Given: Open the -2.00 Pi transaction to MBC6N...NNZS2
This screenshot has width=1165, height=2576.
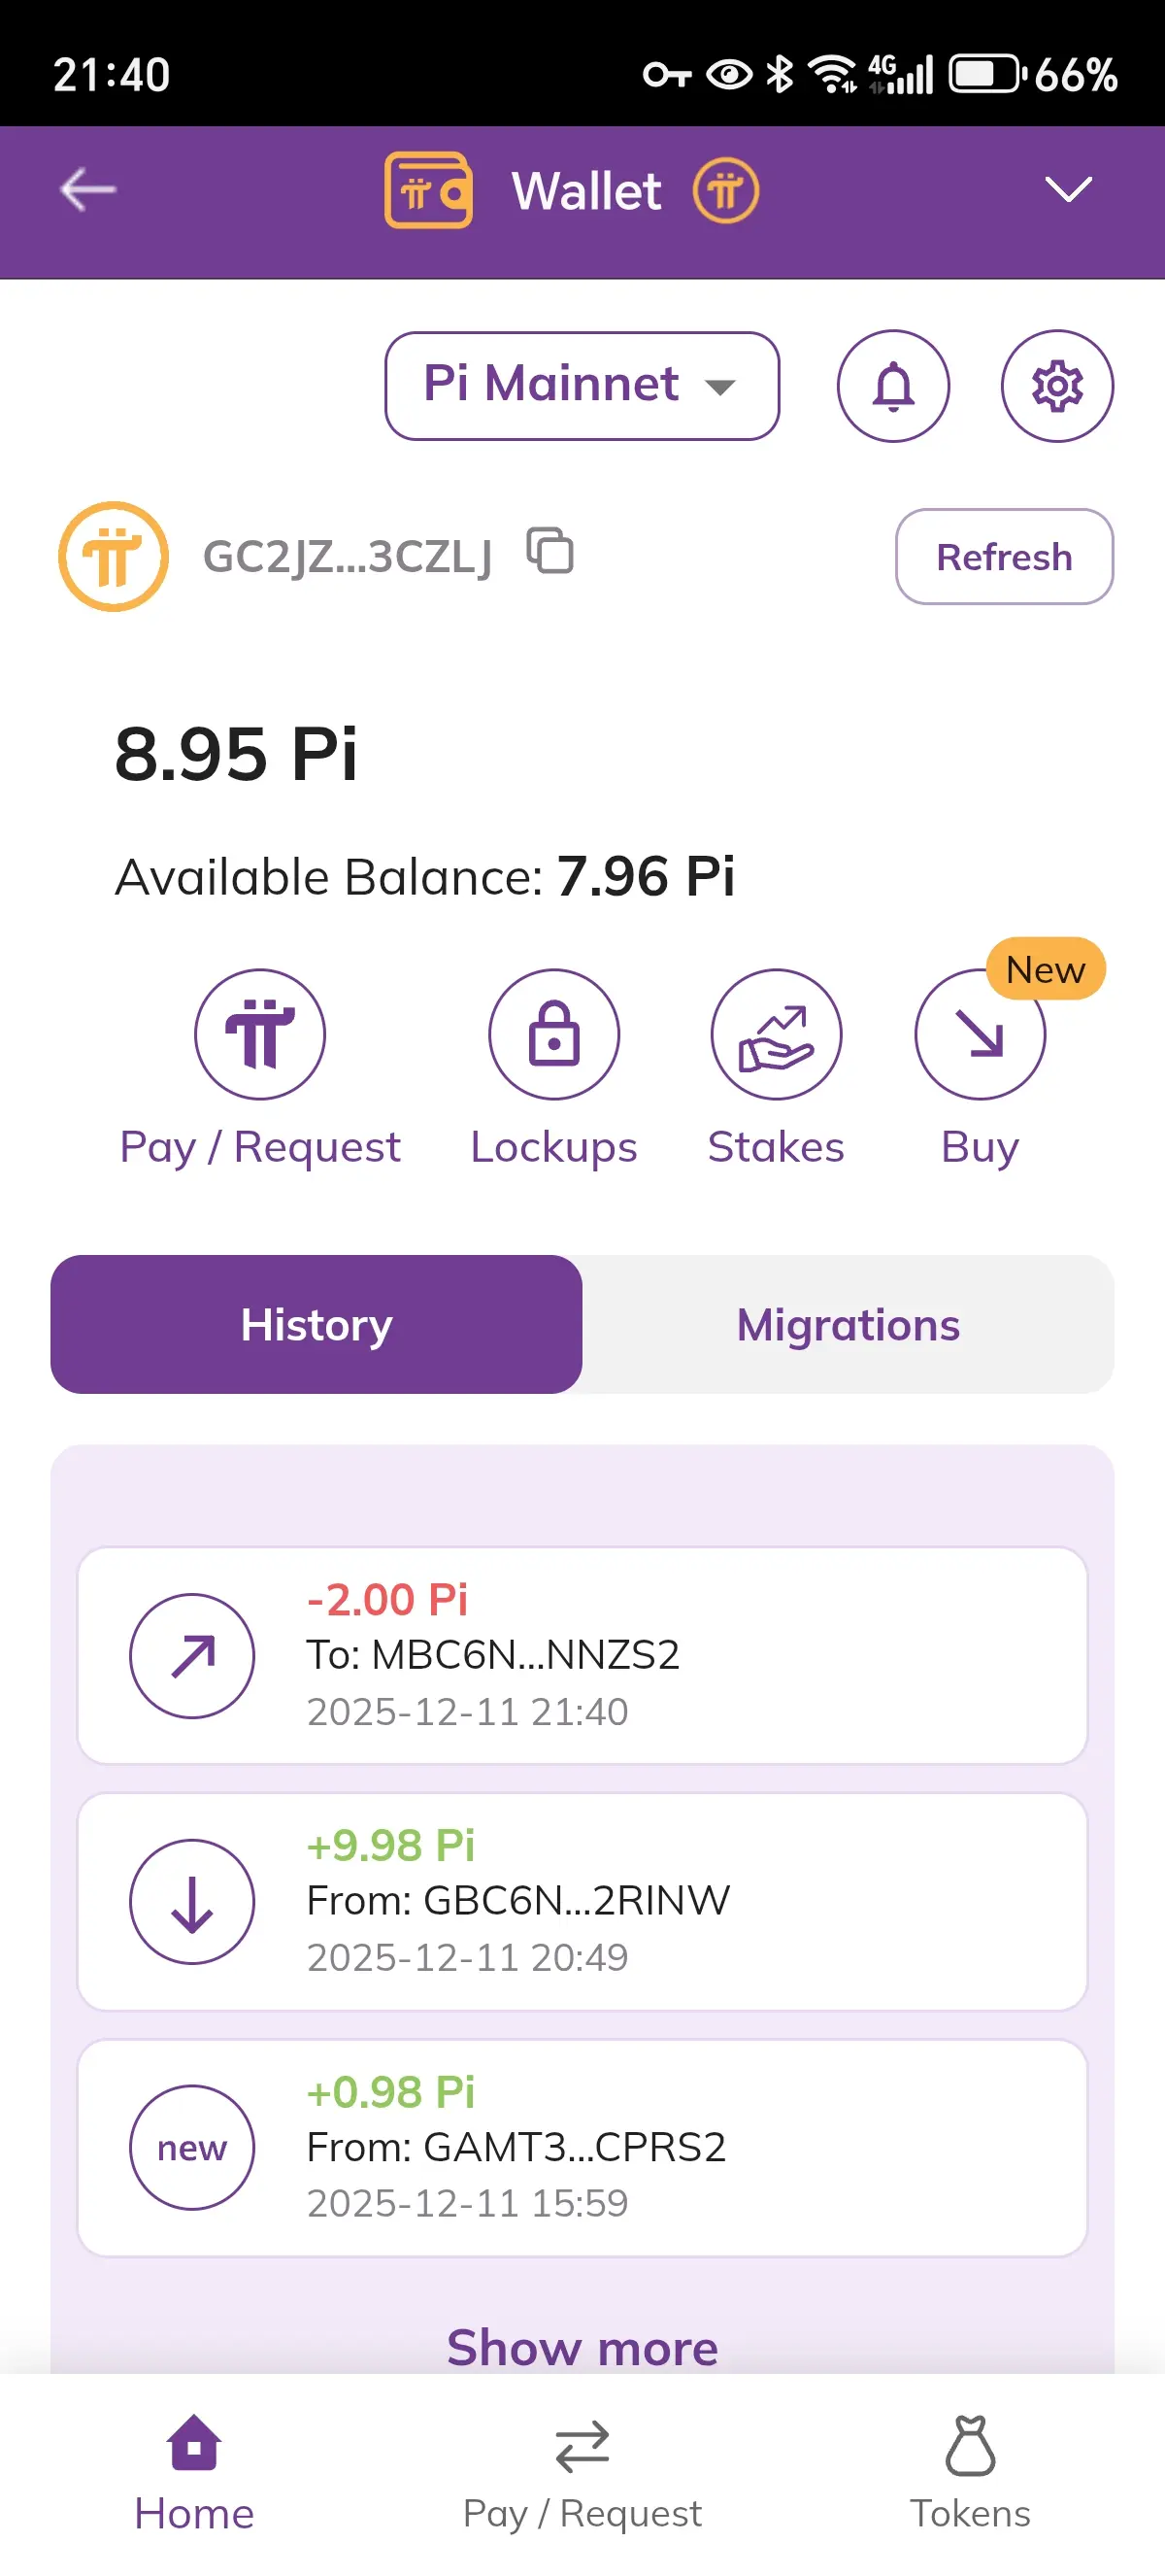Looking at the screenshot, I should click(582, 1656).
